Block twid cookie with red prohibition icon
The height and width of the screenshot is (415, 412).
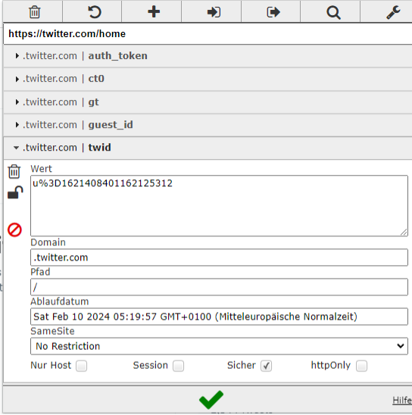tap(14, 229)
